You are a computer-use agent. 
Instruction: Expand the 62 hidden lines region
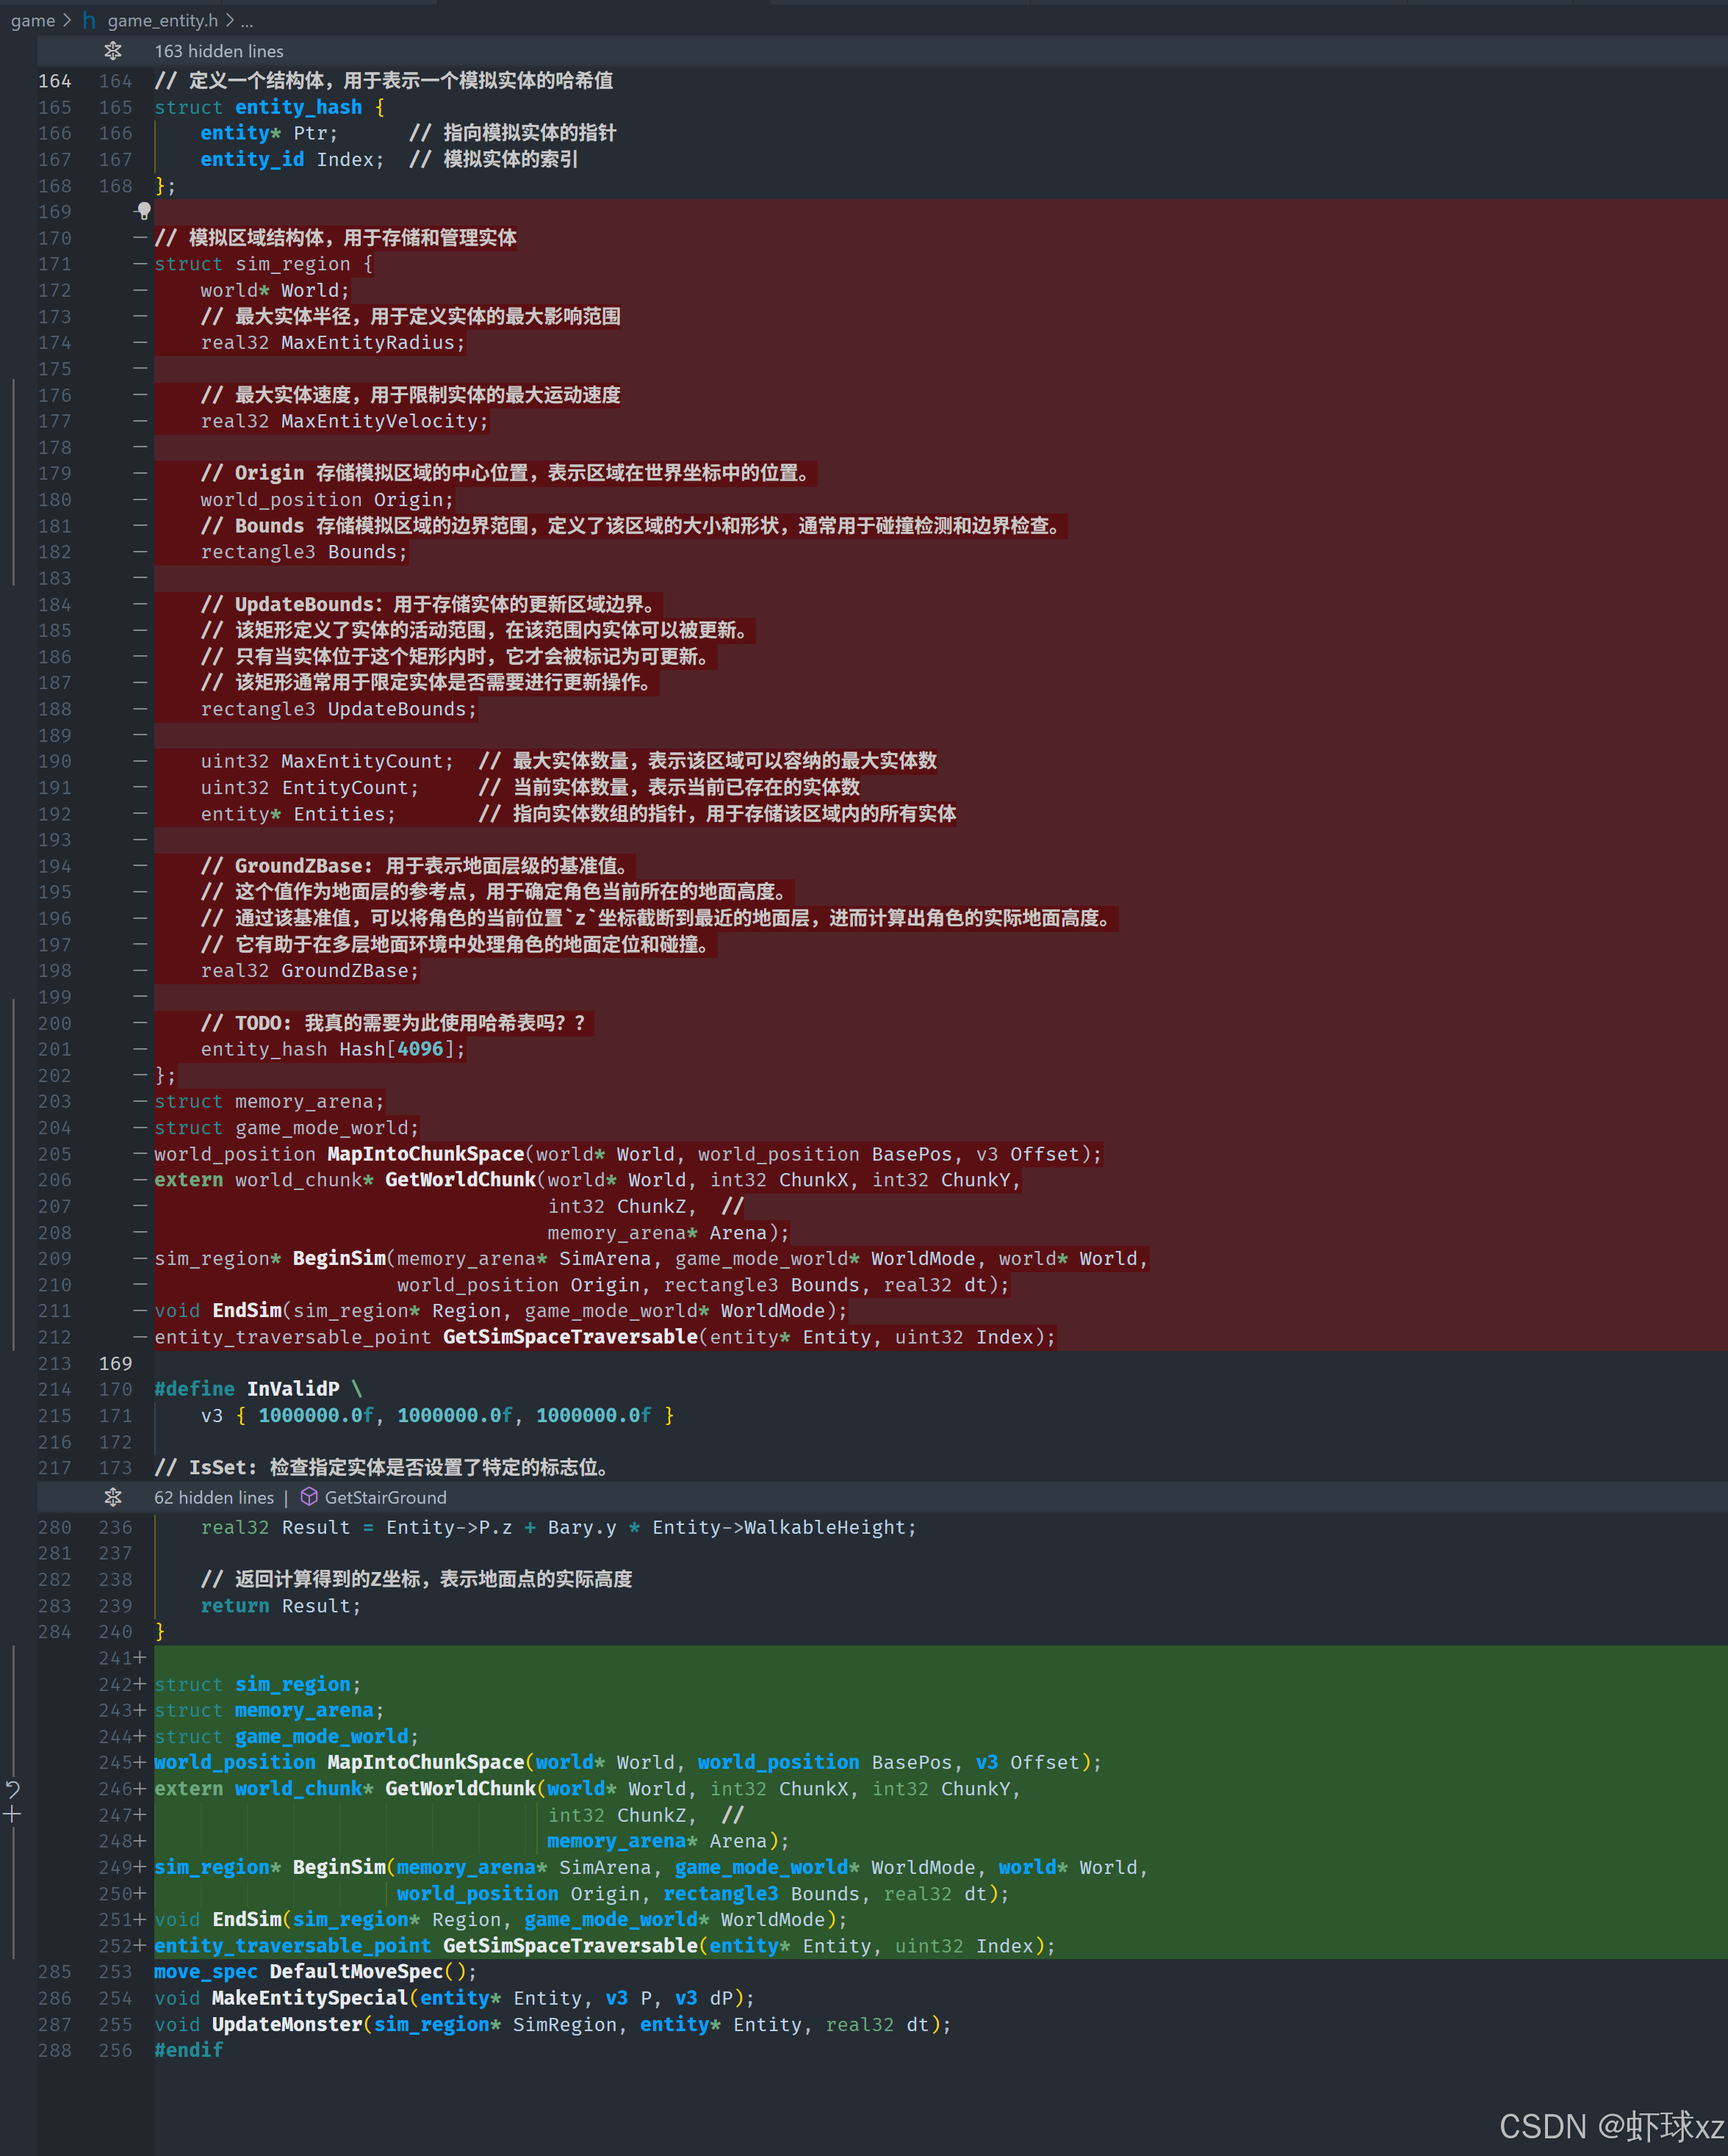(x=213, y=1497)
